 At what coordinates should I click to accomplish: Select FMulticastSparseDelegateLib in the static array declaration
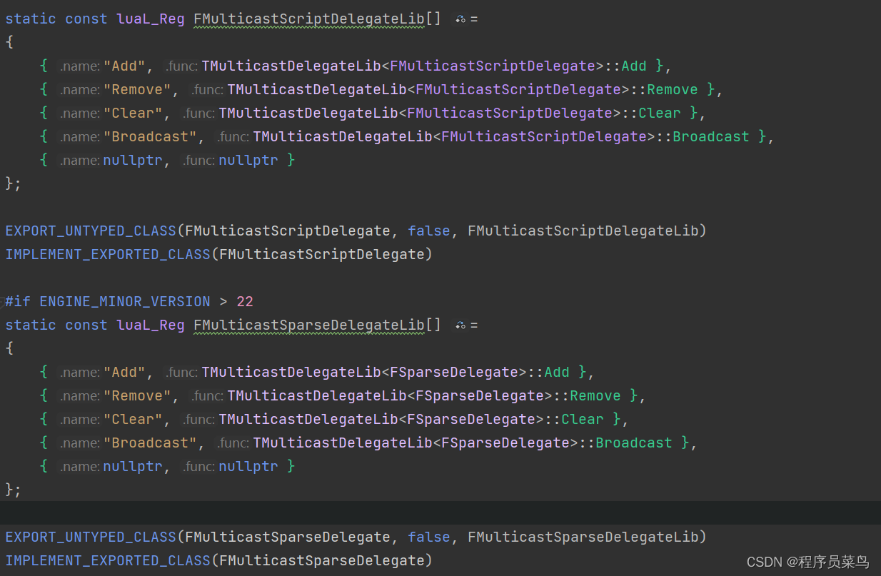pyautogui.click(x=309, y=325)
